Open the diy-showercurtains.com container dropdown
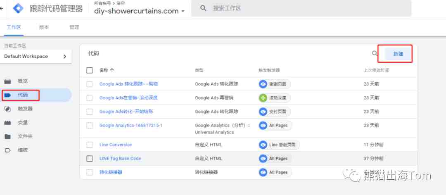 pos(140,11)
